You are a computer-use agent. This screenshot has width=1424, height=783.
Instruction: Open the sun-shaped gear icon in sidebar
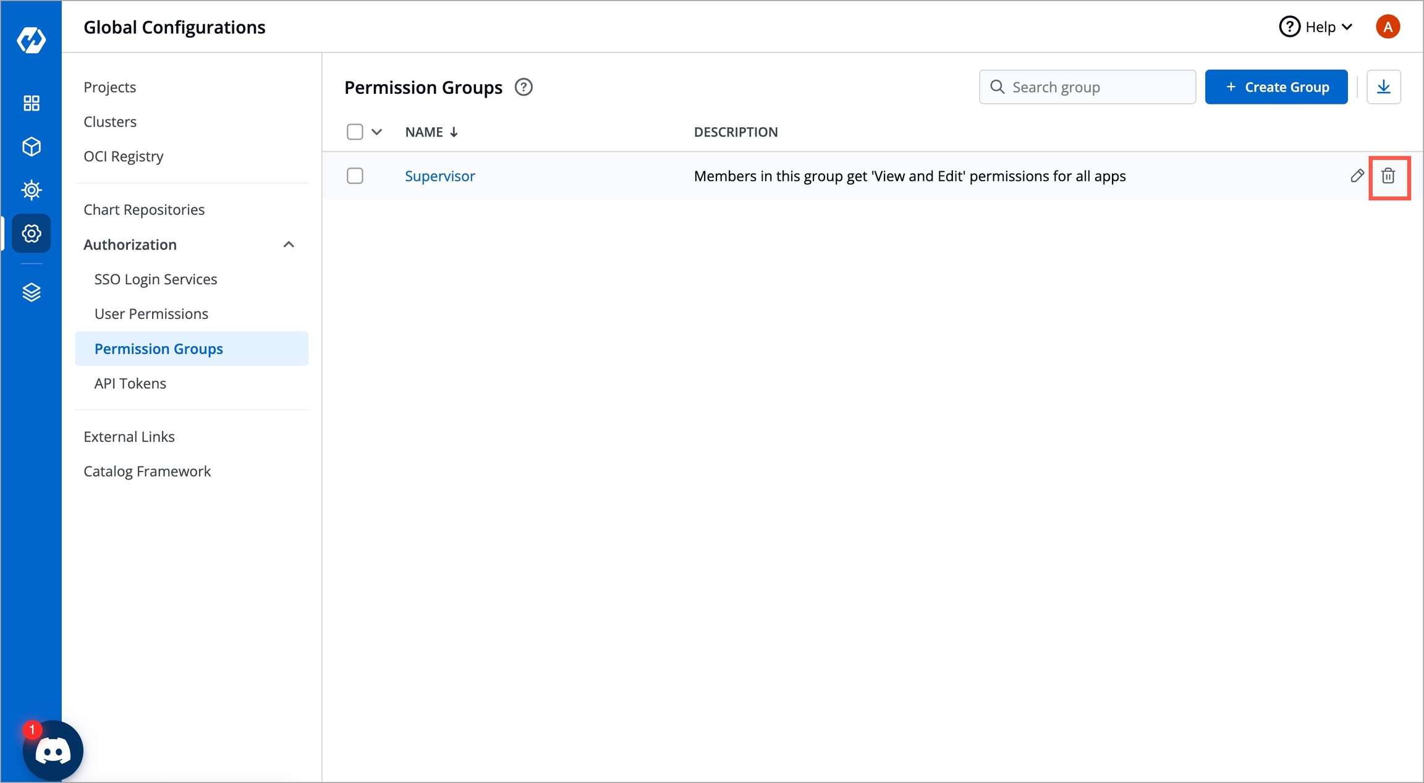[x=31, y=190]
